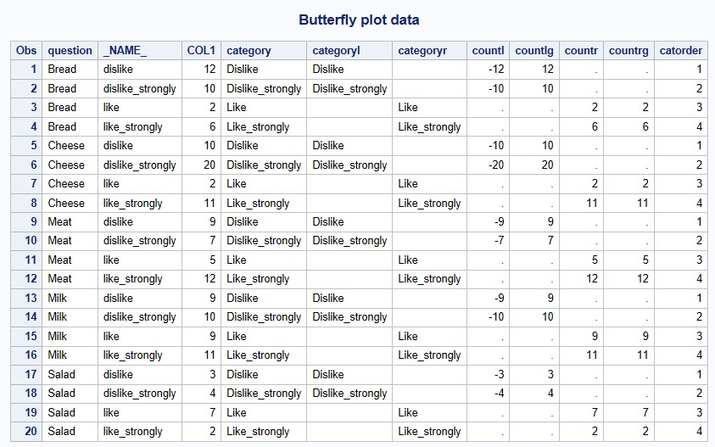The image size is (715, 447).
Task: Click the categoryl column header
Action: 349,51
